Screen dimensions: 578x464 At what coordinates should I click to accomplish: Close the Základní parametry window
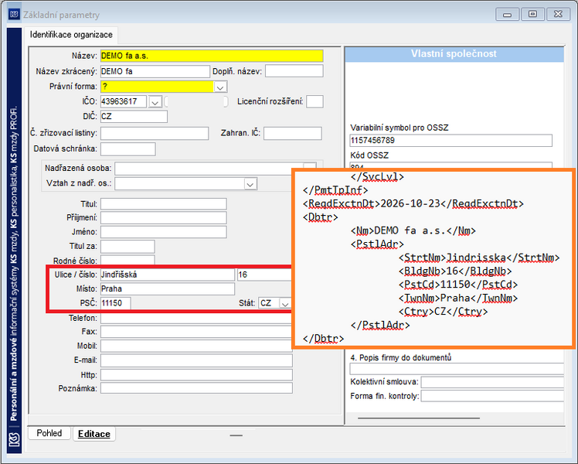[558, 15]
